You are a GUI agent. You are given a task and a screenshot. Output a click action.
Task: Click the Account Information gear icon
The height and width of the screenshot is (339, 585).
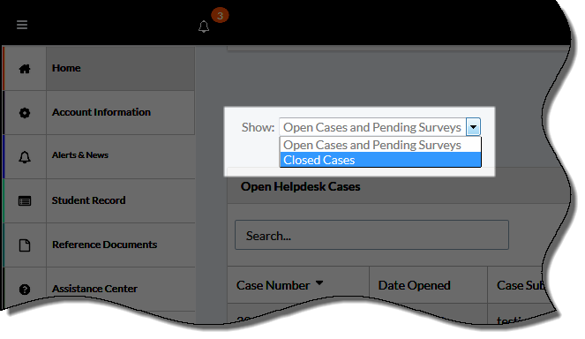tap(25, 113)
